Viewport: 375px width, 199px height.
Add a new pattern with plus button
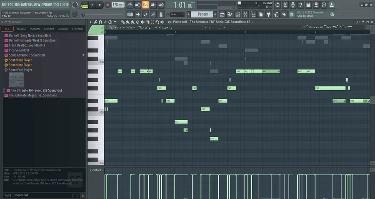coord(215,15)
